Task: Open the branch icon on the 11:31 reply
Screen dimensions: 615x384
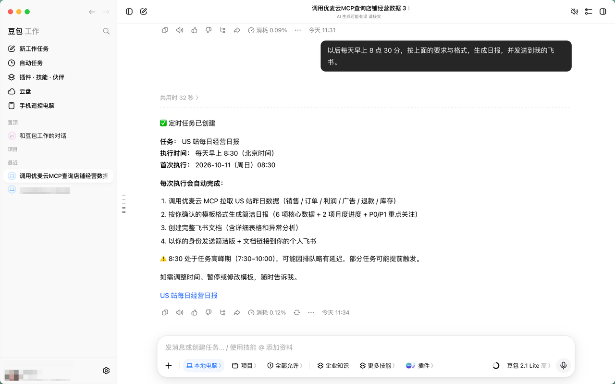Action: coord(222,30)
